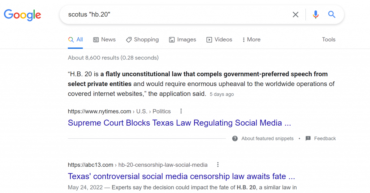Open the three-dot menu next to abc13.com result
Screen dimensions: 370x193
tap(218, 165)
